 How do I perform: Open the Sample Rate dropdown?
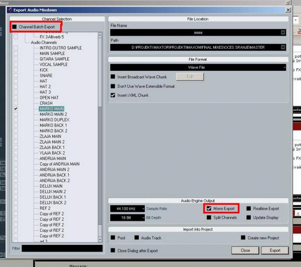pos(143,209)
